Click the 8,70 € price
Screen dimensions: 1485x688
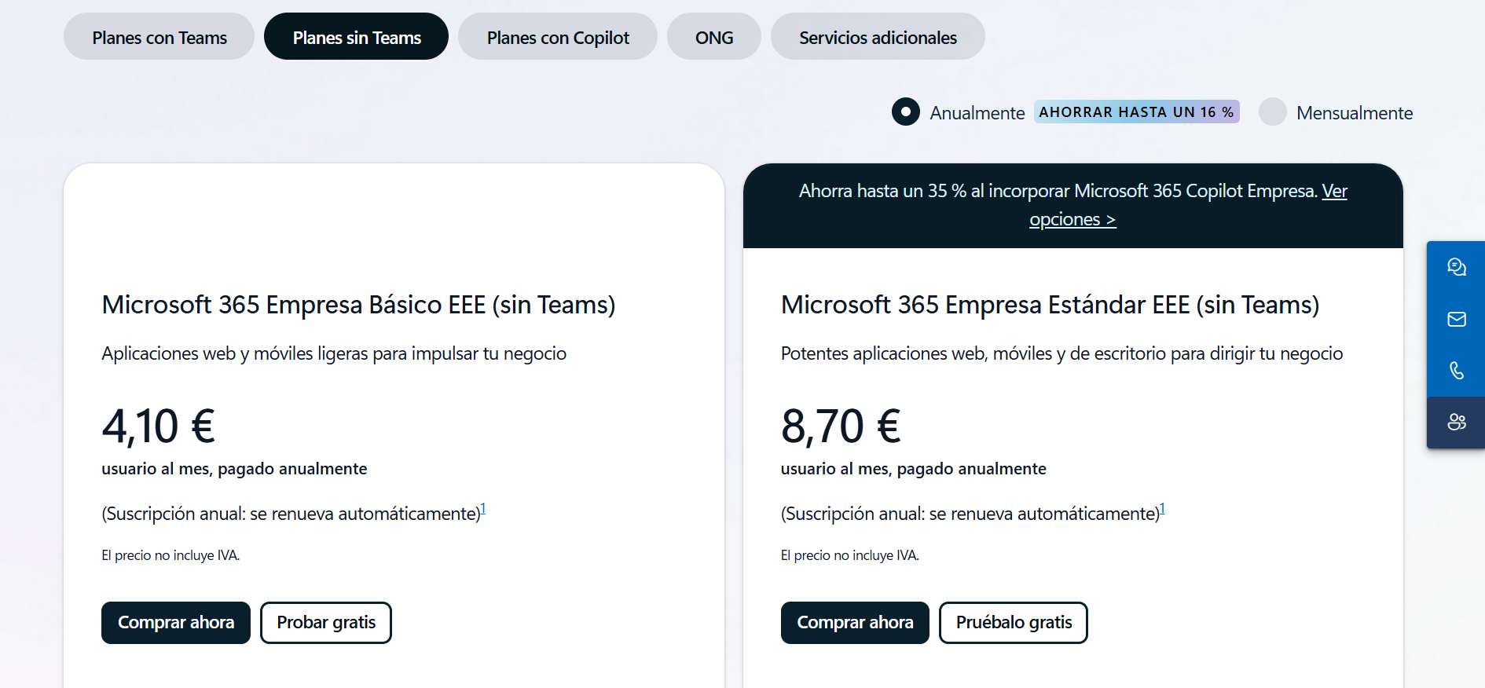point(841,426)
